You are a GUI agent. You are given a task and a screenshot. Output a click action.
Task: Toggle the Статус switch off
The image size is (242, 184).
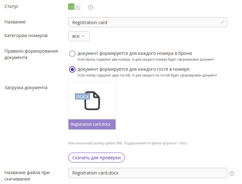[x=74, y=7]
